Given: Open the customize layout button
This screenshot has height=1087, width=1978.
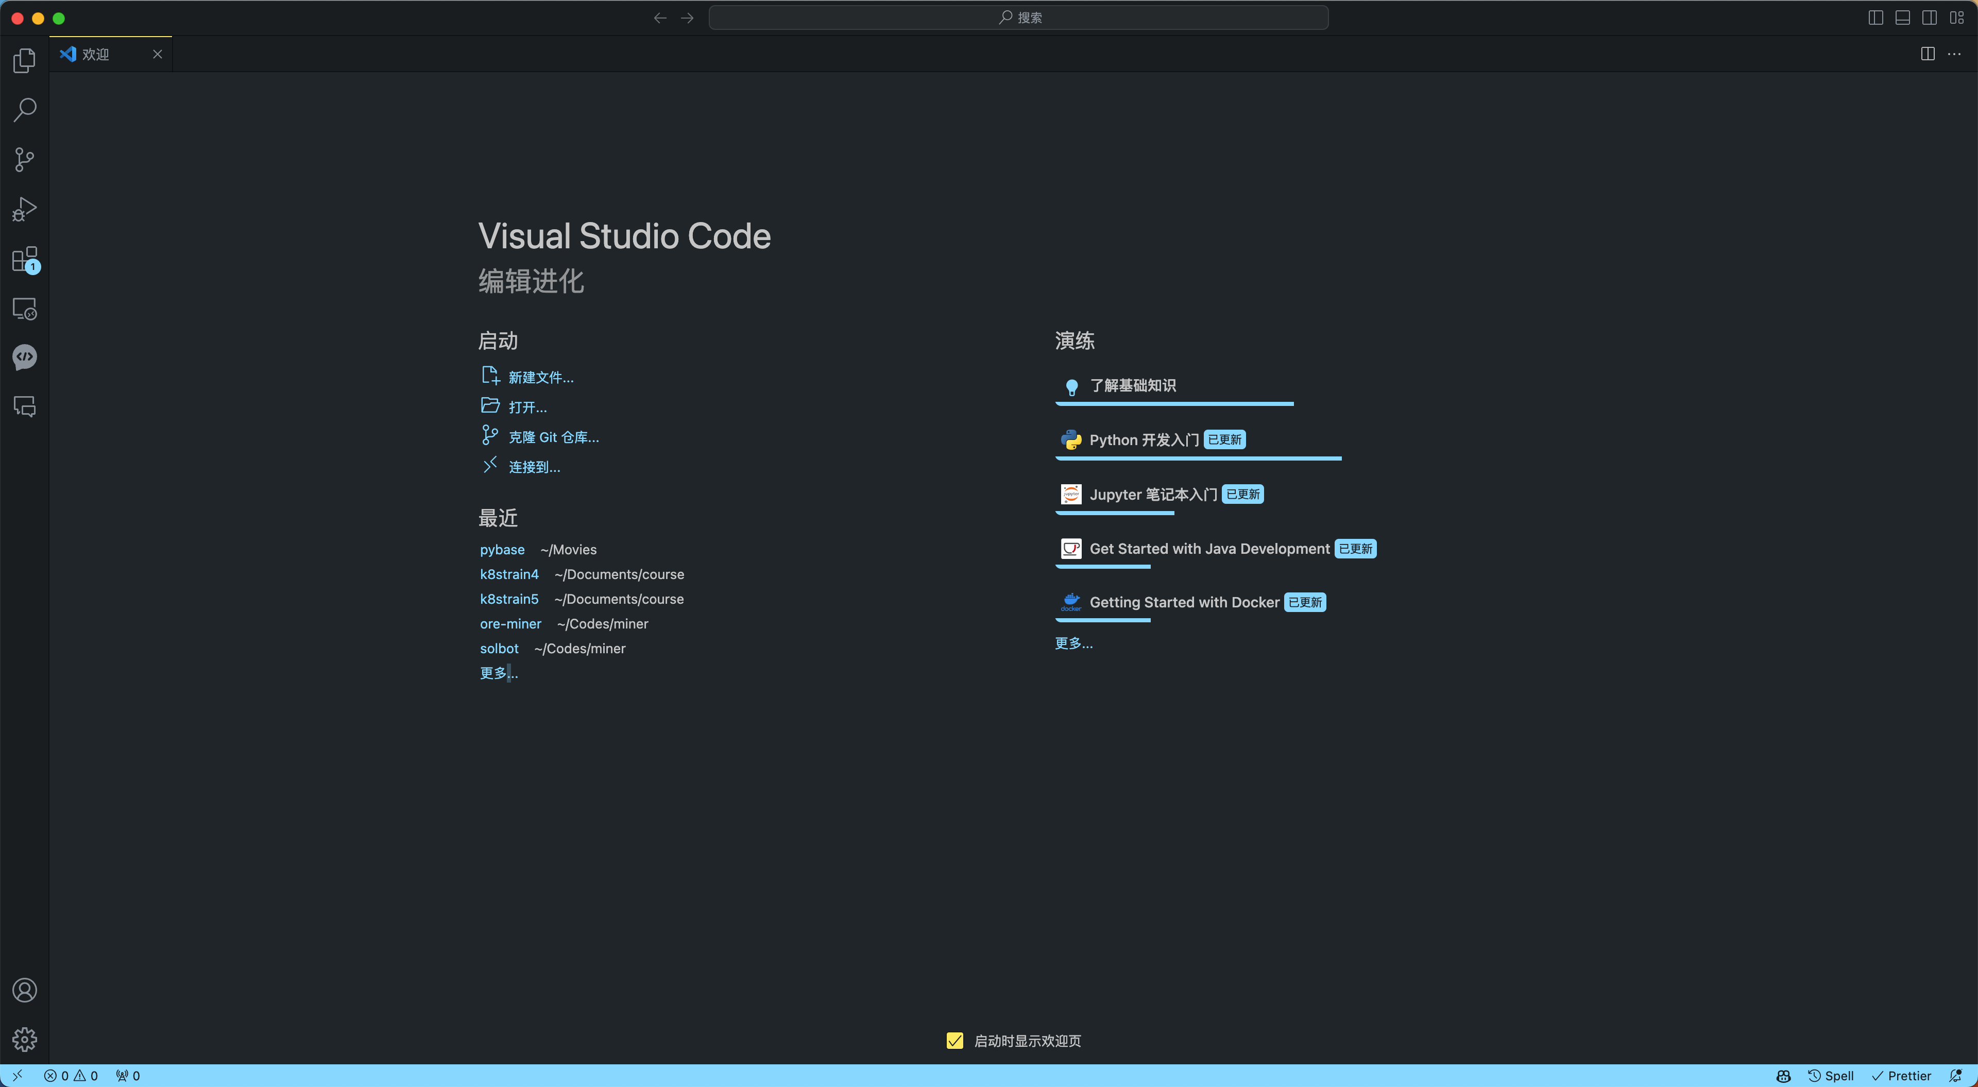Looking at the screenshot, I should pyautogui.click(x=1956, y=18).
